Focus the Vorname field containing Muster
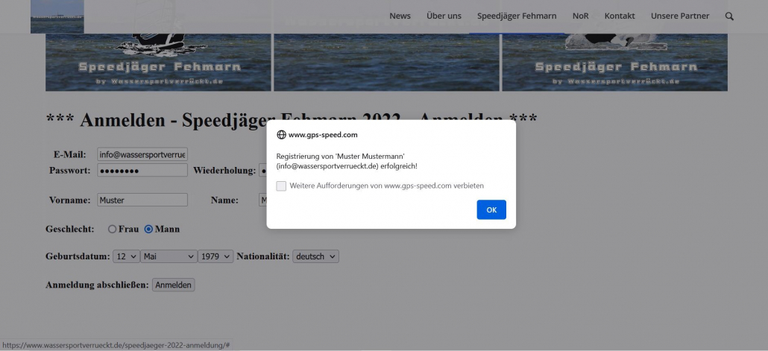The image size is (768, 351). coord(142,200)
